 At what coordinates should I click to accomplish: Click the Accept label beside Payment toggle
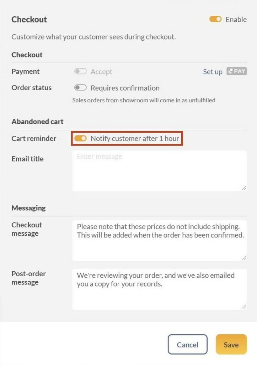(x=101, y=72)
